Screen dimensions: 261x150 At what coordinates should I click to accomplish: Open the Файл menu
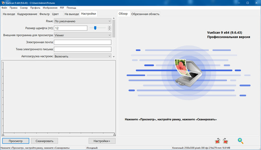point(4,8)
